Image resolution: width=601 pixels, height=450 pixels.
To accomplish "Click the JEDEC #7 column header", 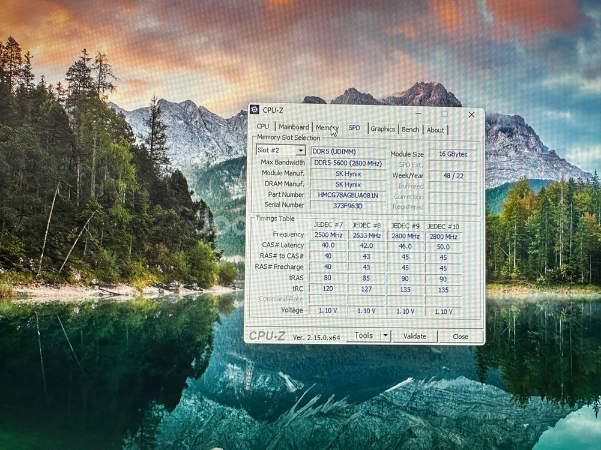I will [x=328, y=225].
